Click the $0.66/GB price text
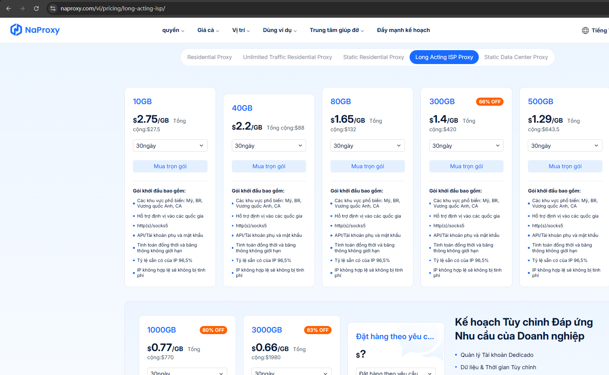609x375 pixels. (x=270, y=348)
